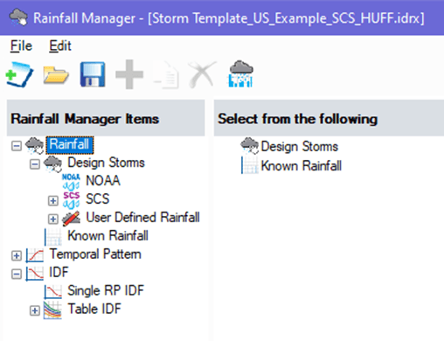Click the Rainfall Manager title bar icon
The width and height of the screenshot is (444, 341).
click(18, 17)
